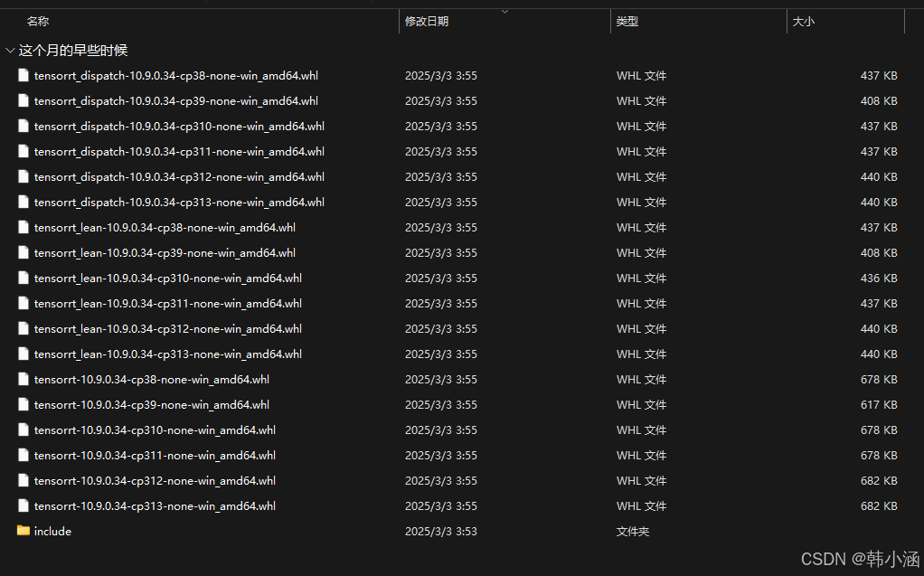Sort by 类型 column header
Viewport: 924px width, 576px height.
pyautogui.click(x=627, y=21)
